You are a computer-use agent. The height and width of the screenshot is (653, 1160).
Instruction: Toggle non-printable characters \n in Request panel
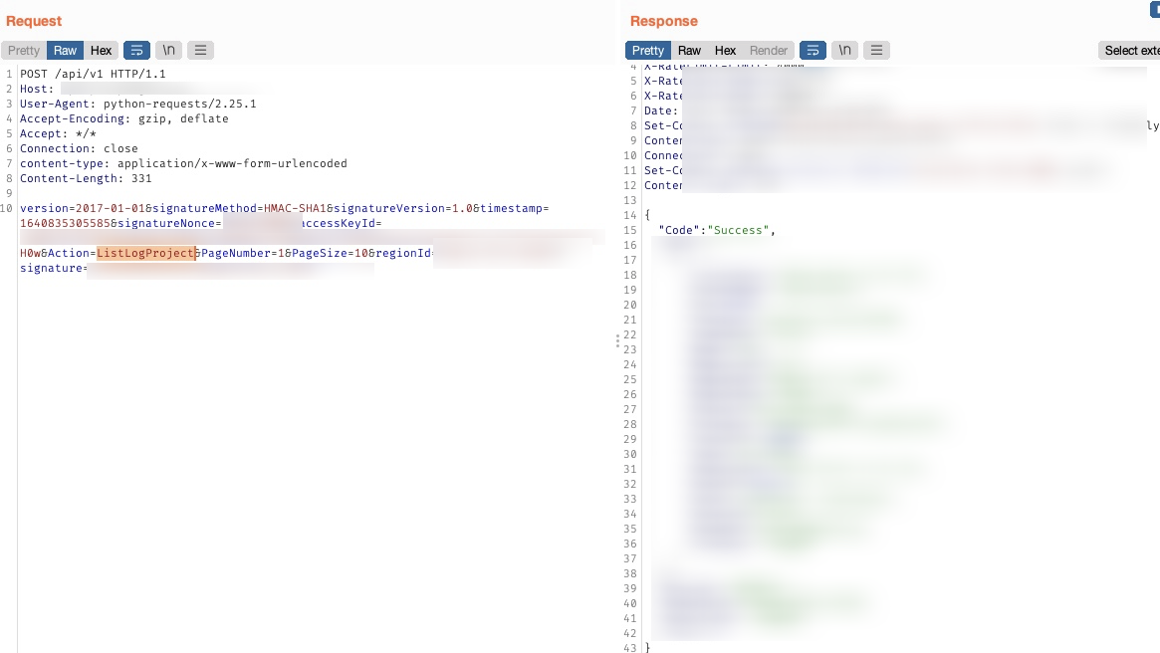pos(168,51)
